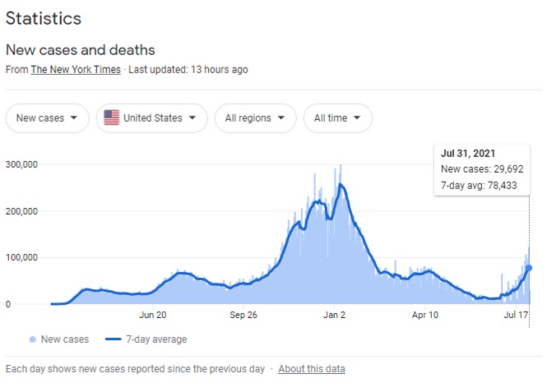This screenshot has height=383, width=547.
Task: Click the Jan 2 peak on chart
Action: (341, 186)
